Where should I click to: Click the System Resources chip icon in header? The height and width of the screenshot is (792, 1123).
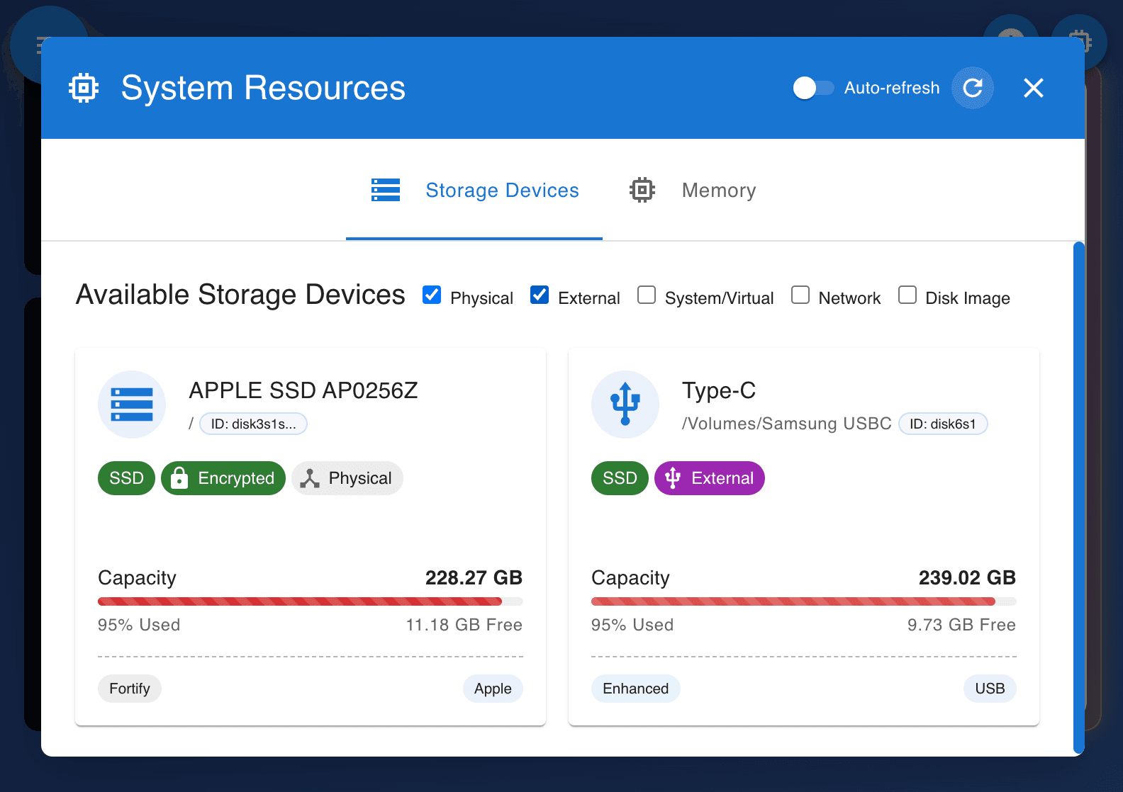84,88
